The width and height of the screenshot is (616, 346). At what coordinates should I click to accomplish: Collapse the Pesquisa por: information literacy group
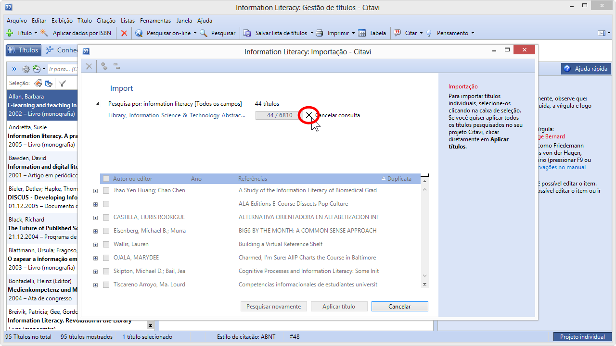(98, 104)
